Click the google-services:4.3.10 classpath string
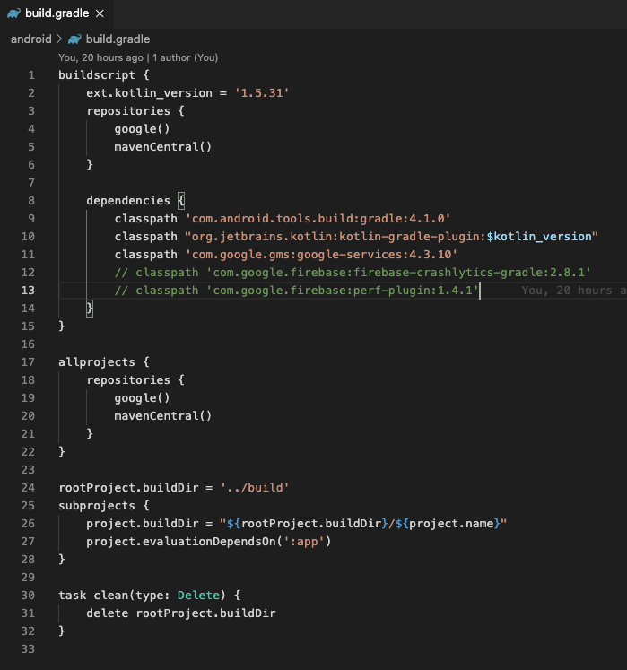 (x=321, y=255)
